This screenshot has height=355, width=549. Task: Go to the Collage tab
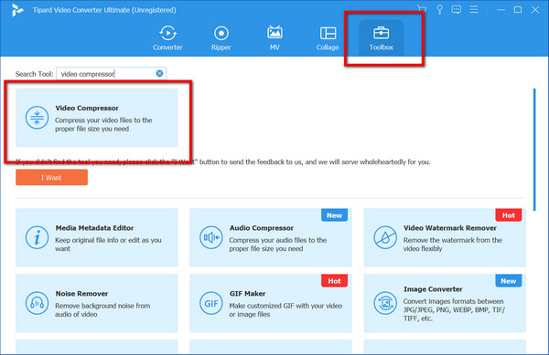point(328,38)
